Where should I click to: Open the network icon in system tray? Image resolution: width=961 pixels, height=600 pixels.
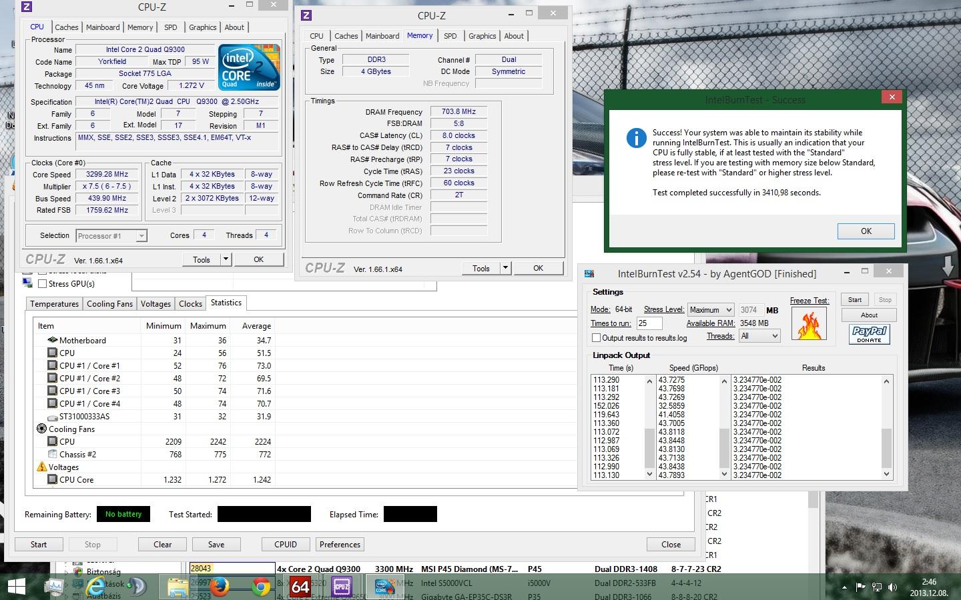(876, 587)
